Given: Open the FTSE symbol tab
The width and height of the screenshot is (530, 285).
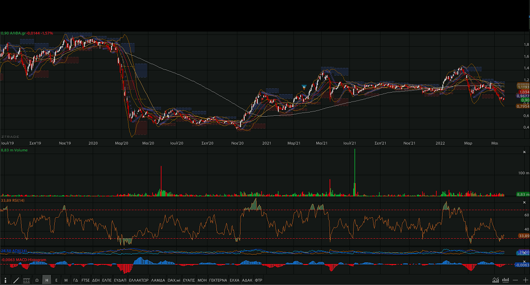Looking at the screenshot, I should tap(85, 280).
